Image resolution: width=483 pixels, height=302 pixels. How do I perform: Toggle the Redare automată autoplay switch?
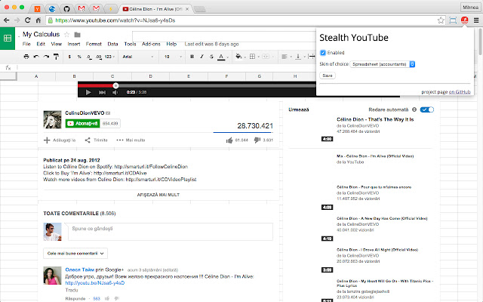click(427, 109)
